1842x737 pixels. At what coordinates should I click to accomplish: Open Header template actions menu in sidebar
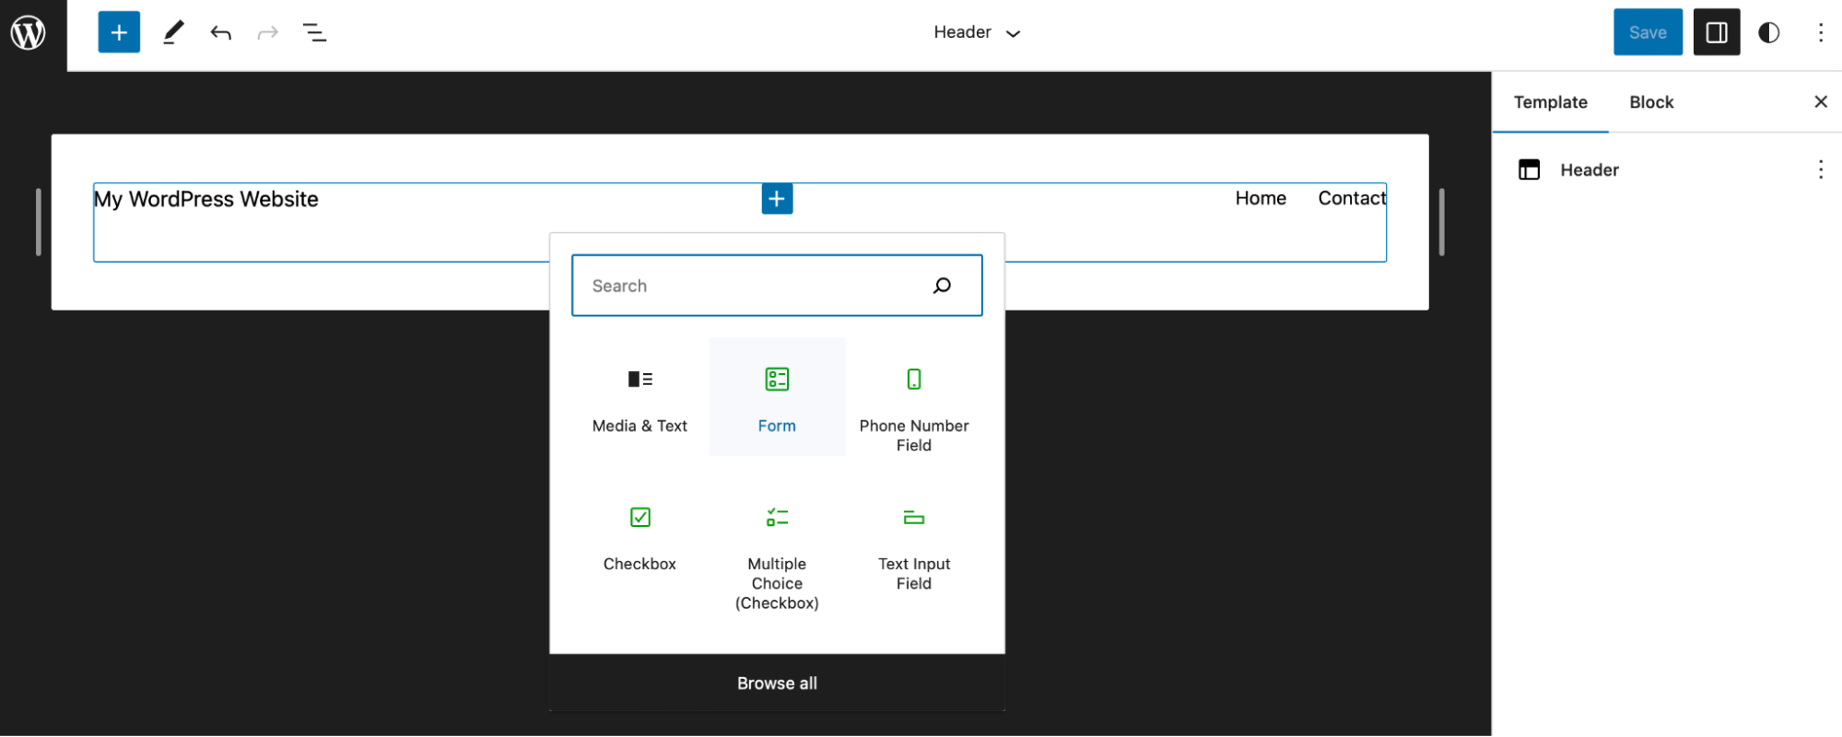1820,170
